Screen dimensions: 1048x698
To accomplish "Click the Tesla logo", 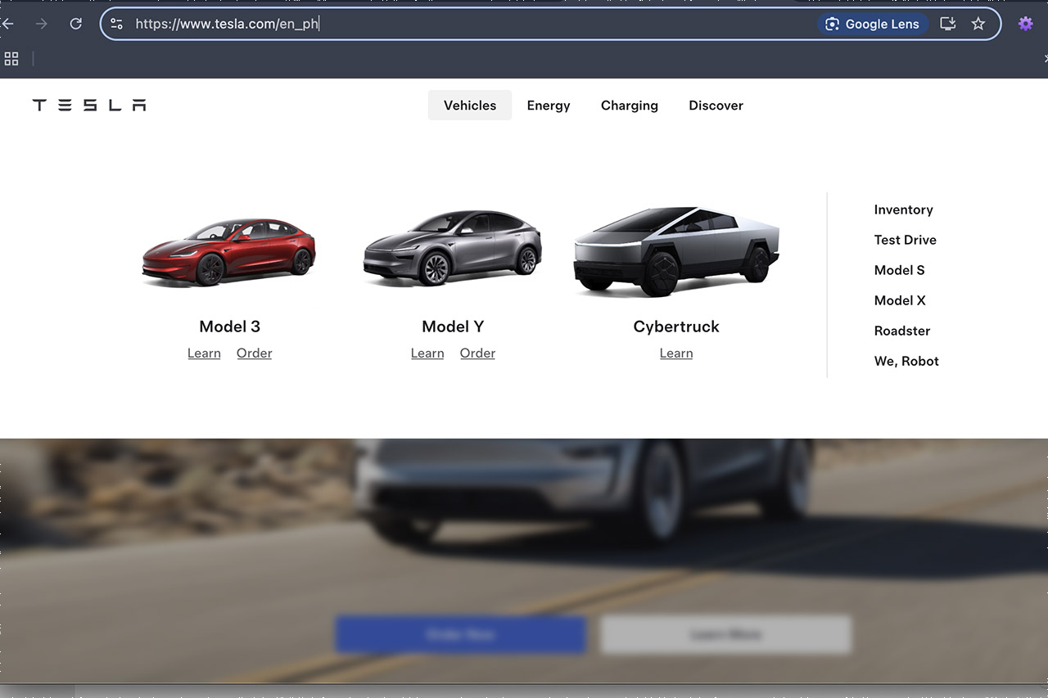I will (x=89, y=105).
